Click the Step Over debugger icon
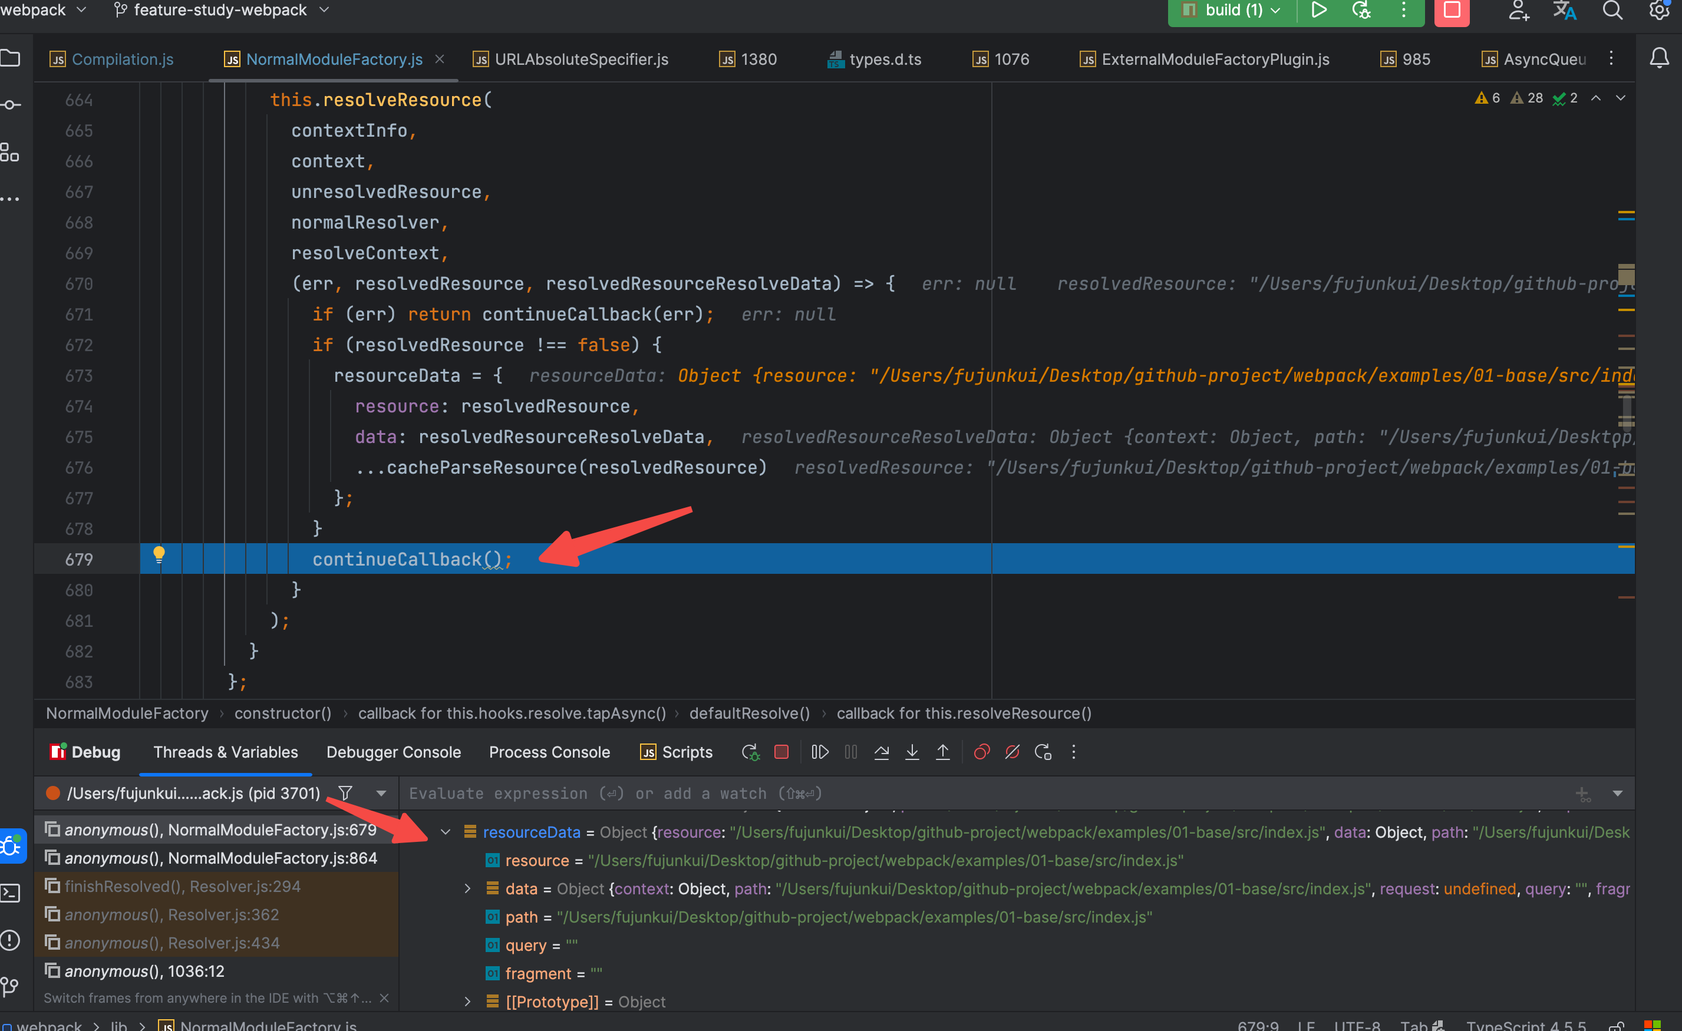The width and height of the screenshot is (1682, 1031). [881, 752]
